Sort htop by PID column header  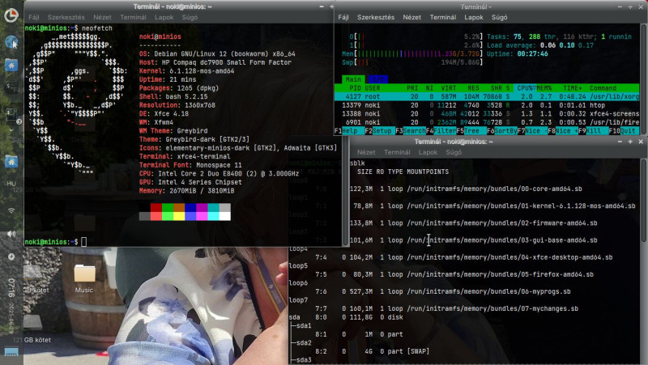coord(355,88)
